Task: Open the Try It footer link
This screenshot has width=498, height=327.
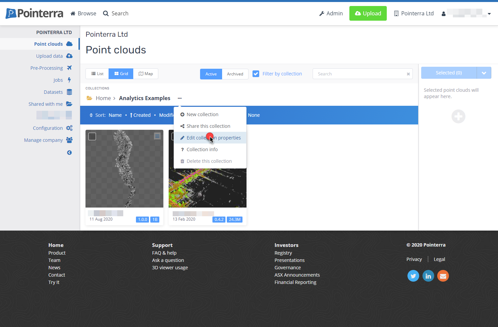Action: [x=54, y=282]
